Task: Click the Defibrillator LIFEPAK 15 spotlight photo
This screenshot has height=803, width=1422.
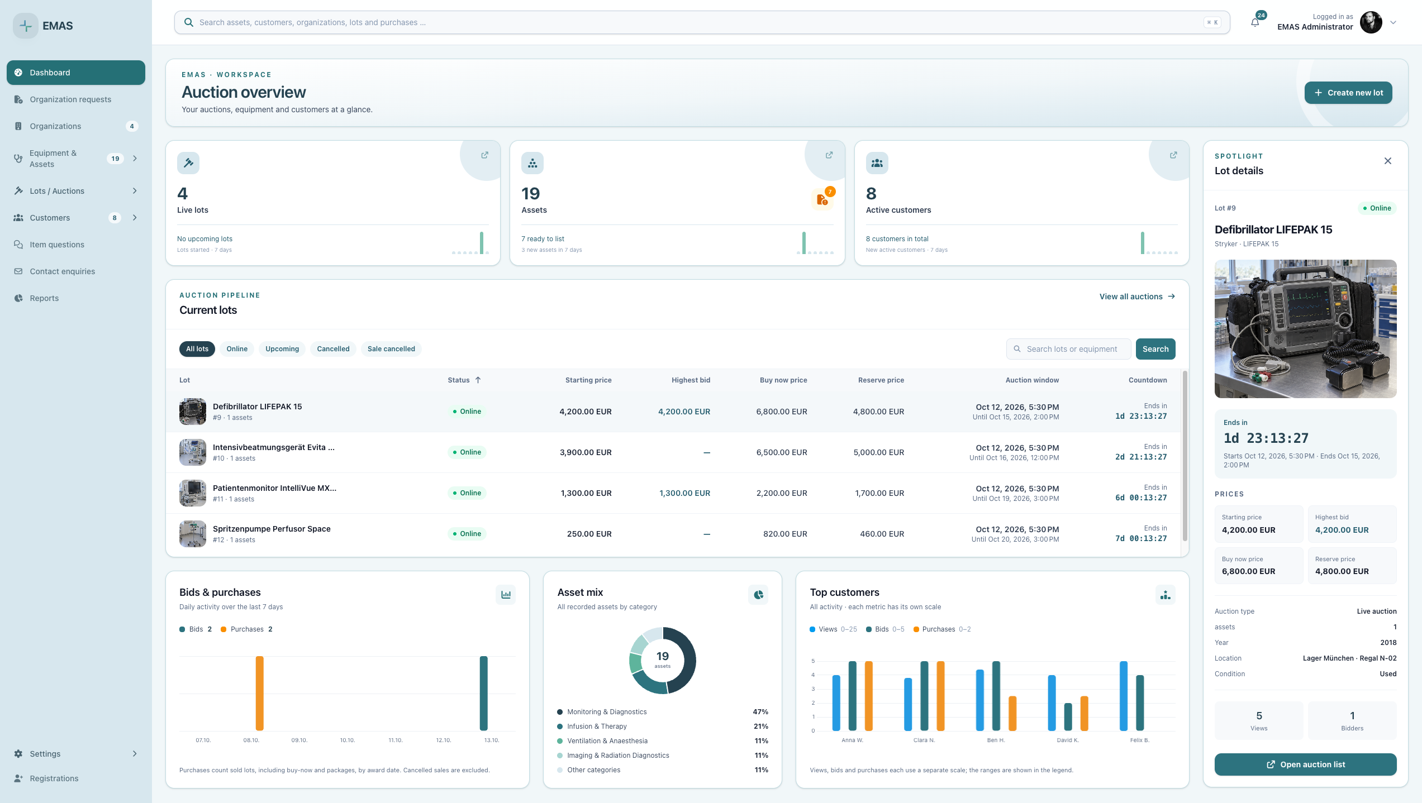Action: tap(1305, 328)
